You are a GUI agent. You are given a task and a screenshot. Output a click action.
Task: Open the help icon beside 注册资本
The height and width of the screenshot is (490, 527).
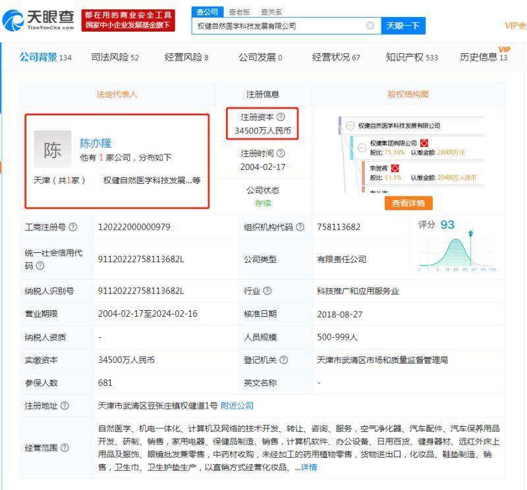(x=281, y=117)
